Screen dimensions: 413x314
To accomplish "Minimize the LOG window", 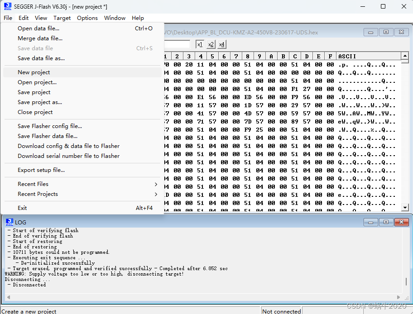I will (x=370, y=222).
